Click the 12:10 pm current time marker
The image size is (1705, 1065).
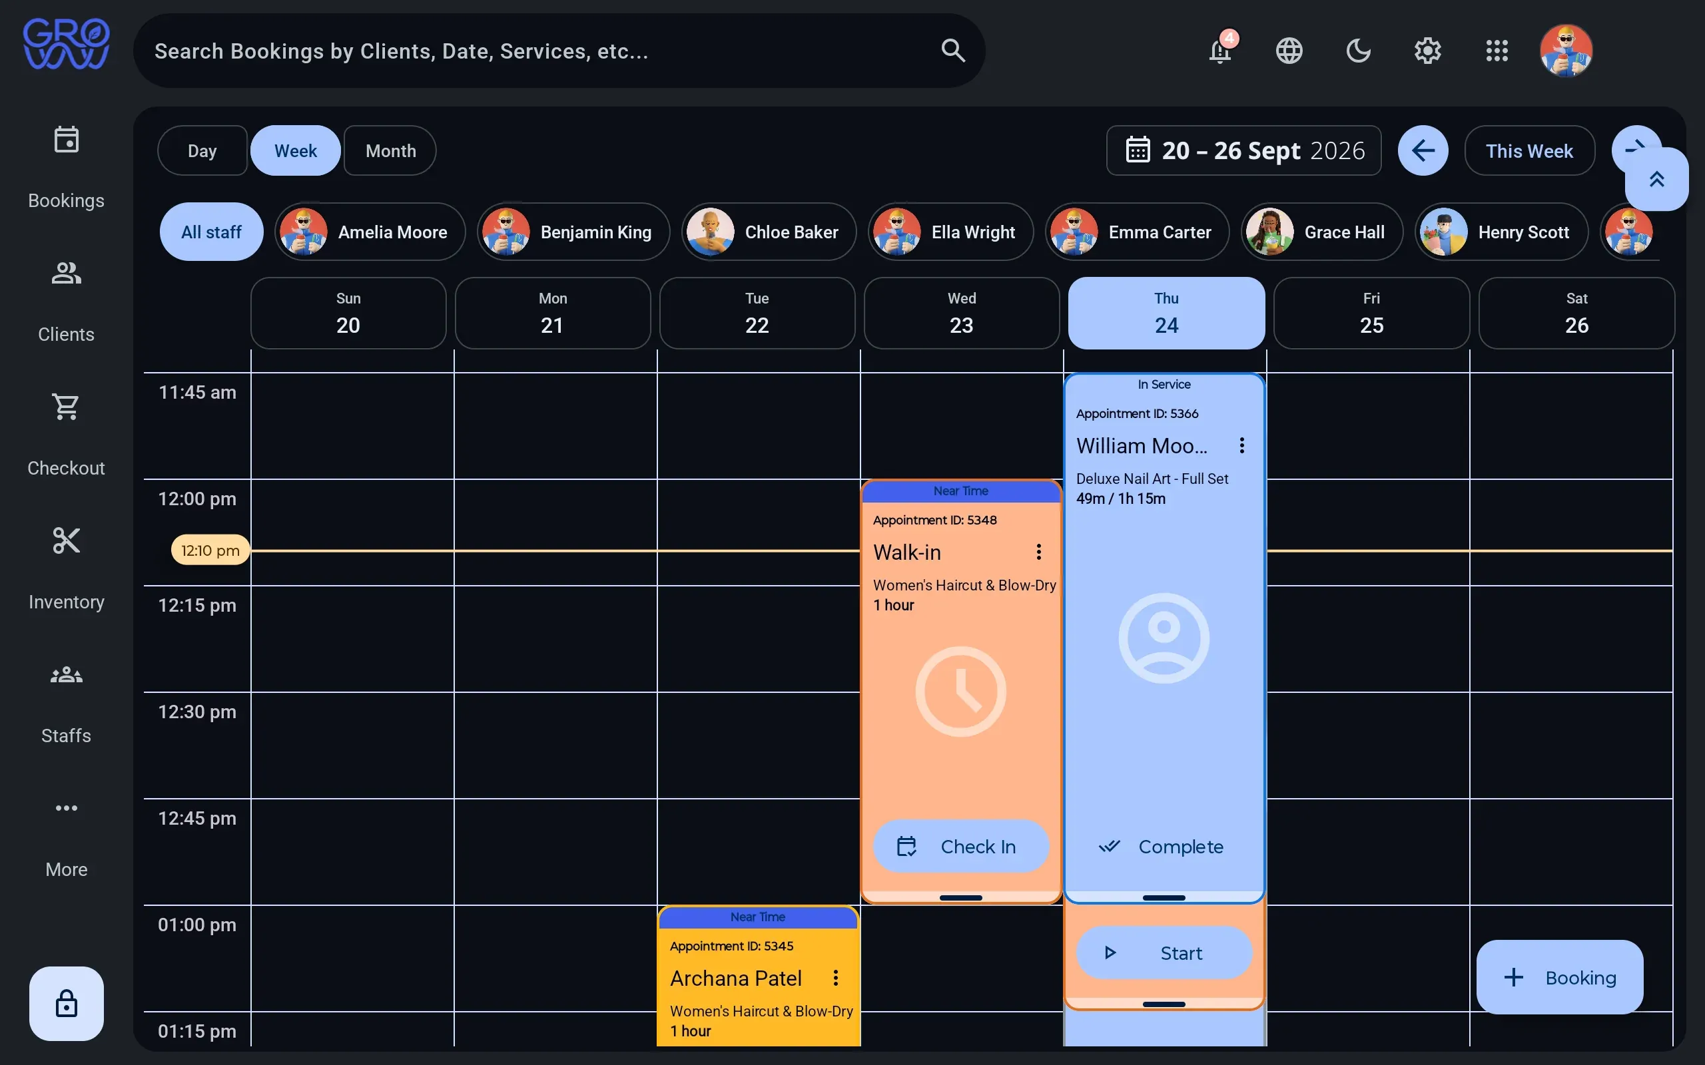[x=210, y=550]
